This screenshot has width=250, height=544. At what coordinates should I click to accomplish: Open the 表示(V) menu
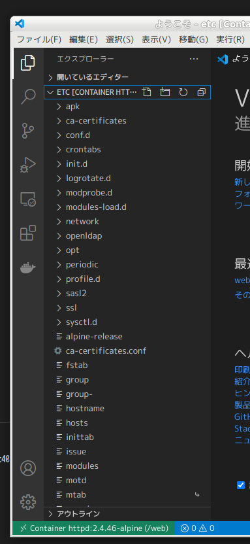pos(156,39)
